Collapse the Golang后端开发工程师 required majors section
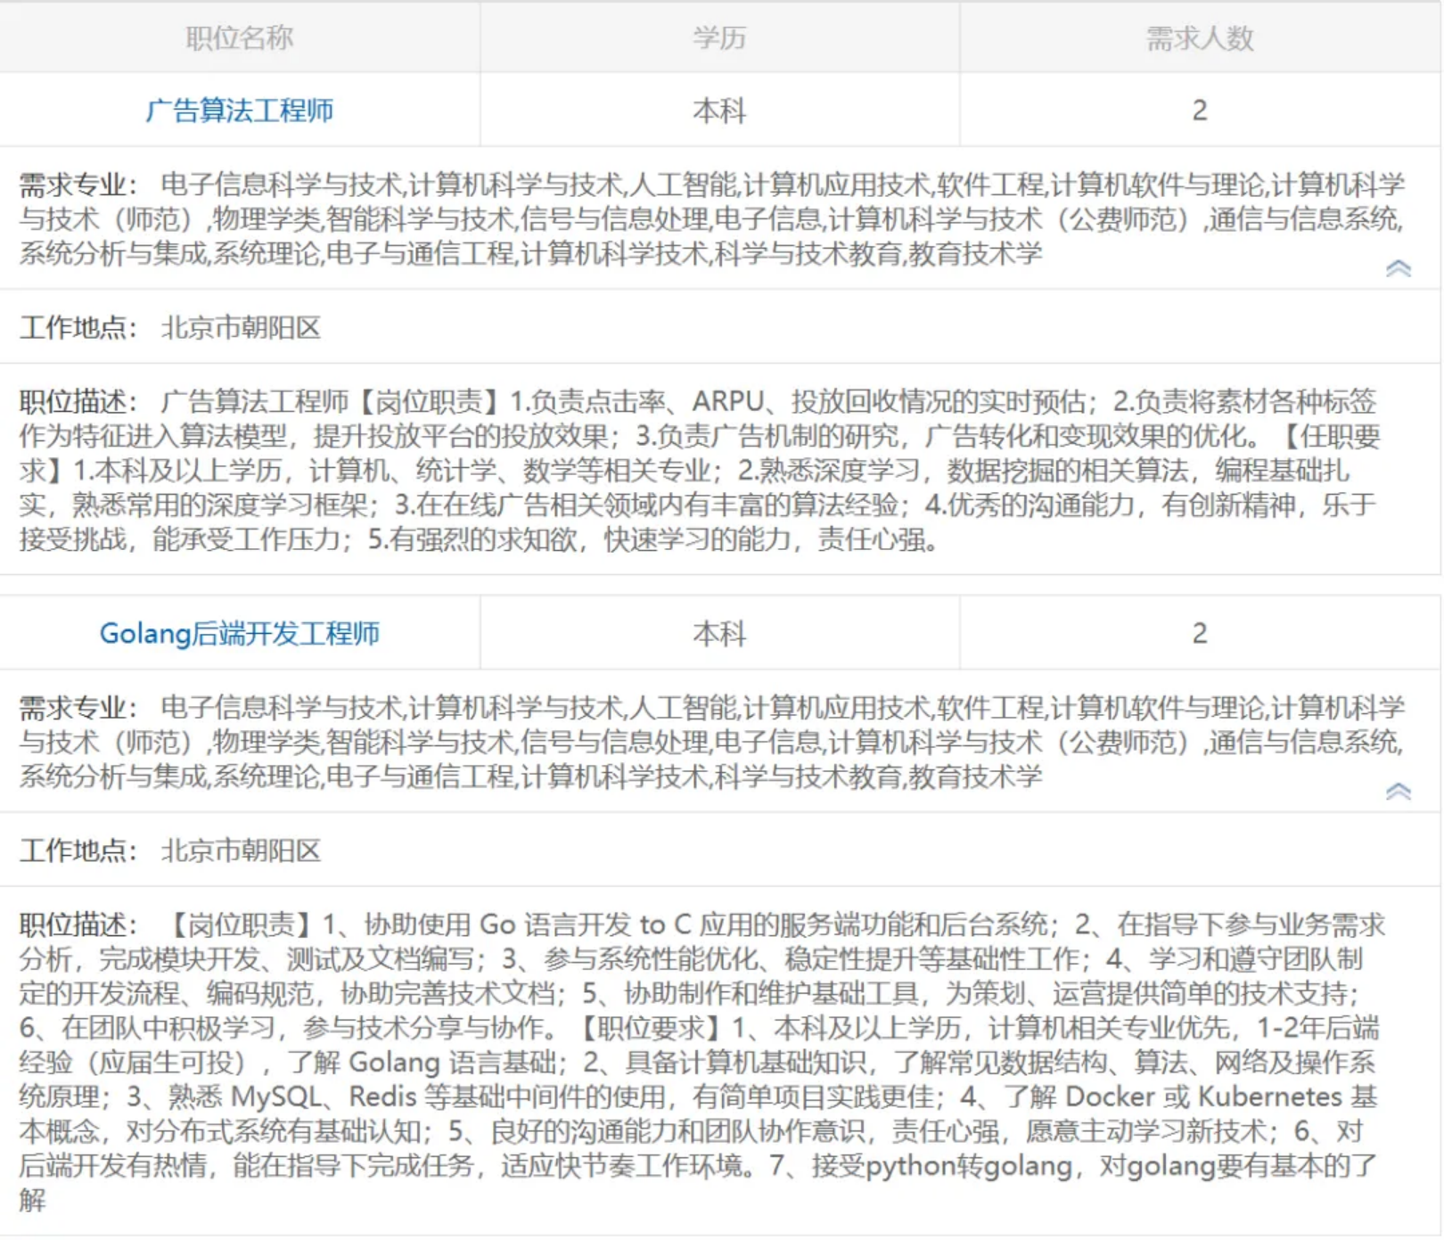The image size is (1444, 1240). 1398,792
